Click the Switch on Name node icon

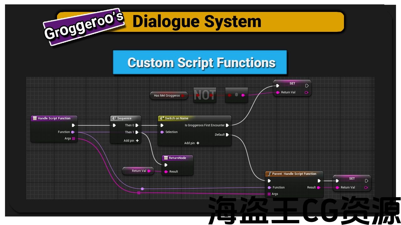[162, 118]
